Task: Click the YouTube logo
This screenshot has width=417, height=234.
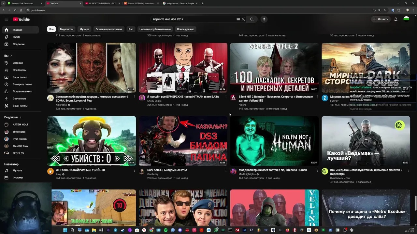Action: click(21, 19)
